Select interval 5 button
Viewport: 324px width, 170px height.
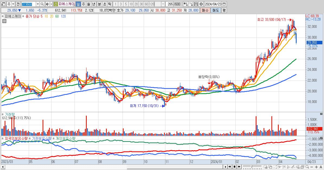[126, 4]
